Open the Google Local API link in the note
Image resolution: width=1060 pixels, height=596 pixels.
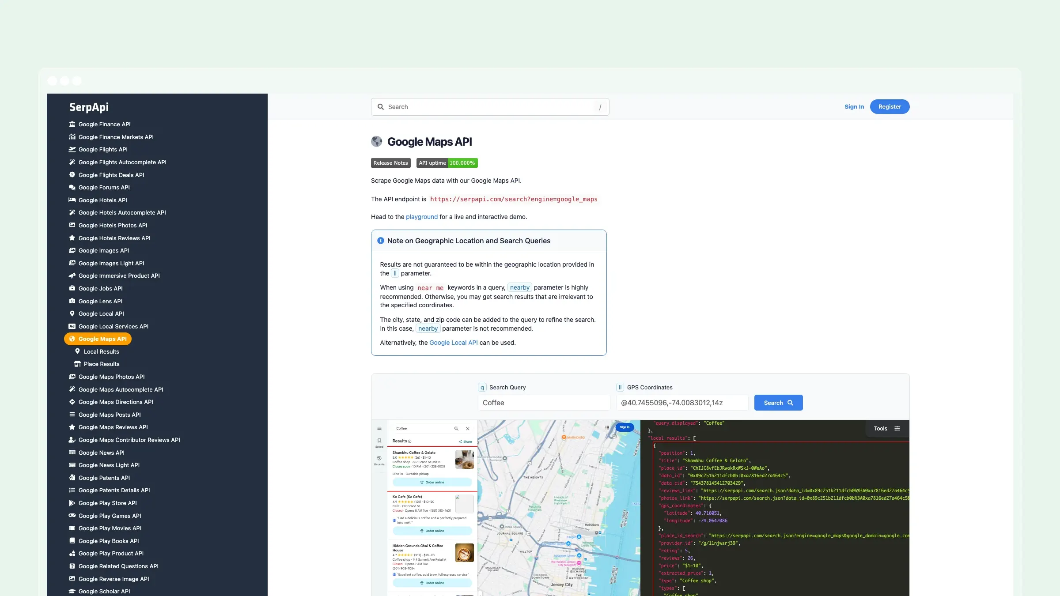454,343
